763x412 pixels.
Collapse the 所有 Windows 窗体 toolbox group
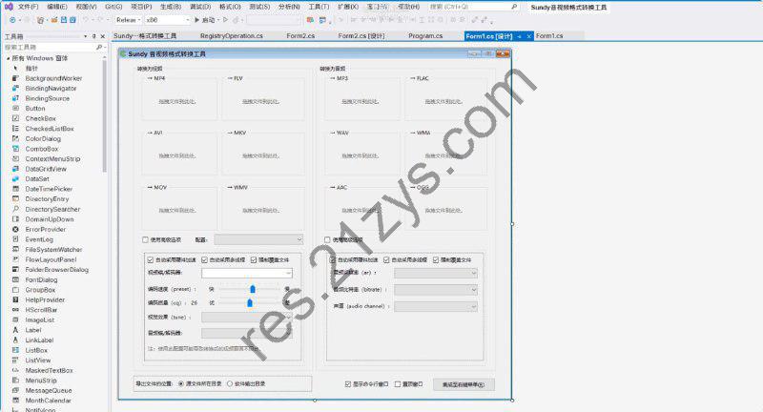coord(8,58)
